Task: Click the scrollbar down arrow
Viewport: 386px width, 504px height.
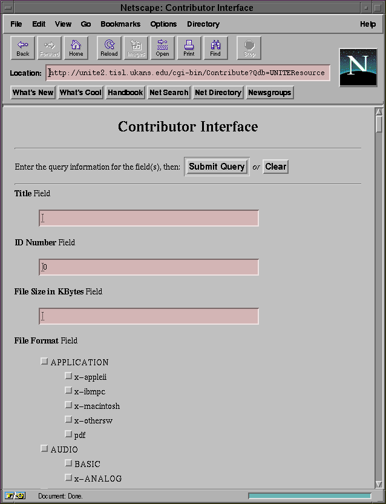Action: [x=379, y=484]
